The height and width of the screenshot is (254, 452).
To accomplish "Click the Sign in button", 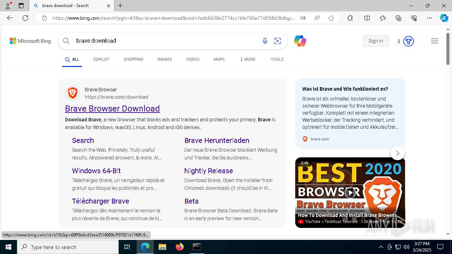I will point(376,41).
